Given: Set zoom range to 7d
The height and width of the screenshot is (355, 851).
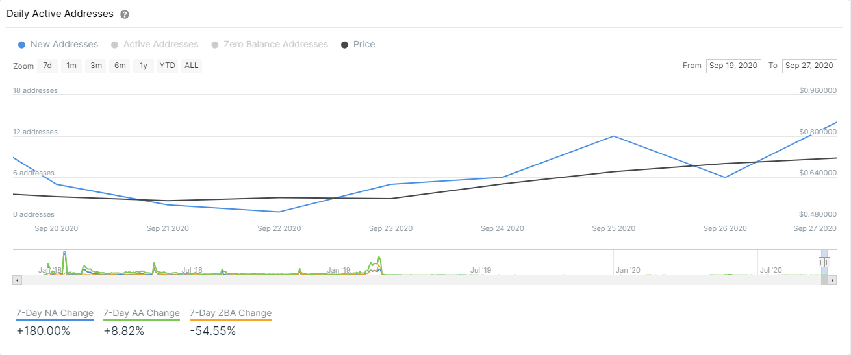Looking at the screenshot, I should click(x=47, y=66).
